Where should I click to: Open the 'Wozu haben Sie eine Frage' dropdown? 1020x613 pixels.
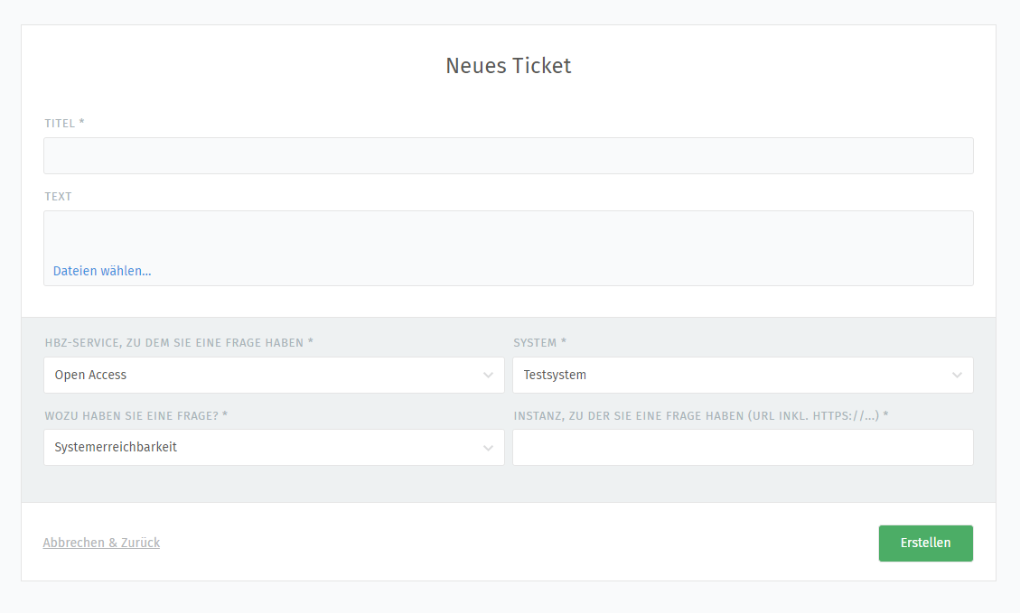pyautogui.click(x=262, y=448)
